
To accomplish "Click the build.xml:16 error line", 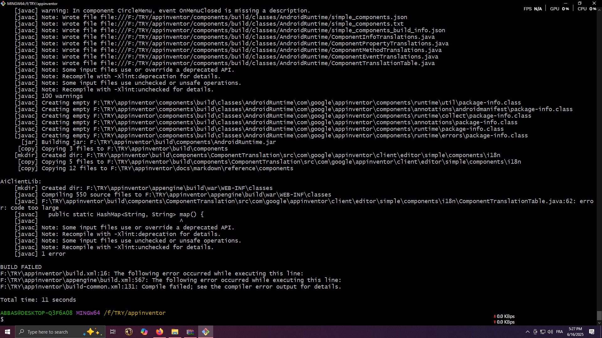I will point(152,274).
